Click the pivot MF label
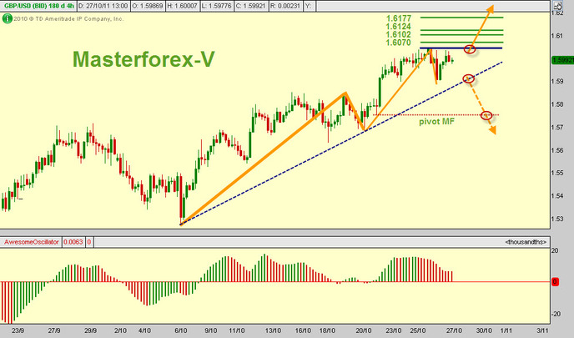The width and height of the screenshot is (574, 338). point(436,122)
